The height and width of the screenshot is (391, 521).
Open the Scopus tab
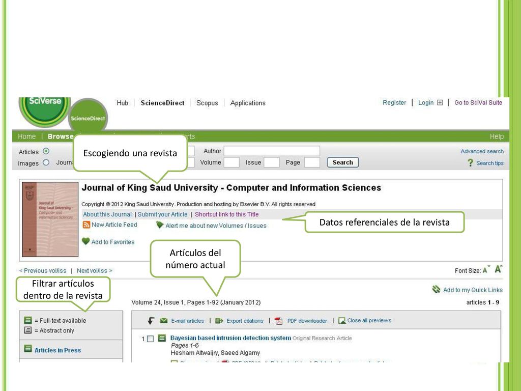coord(207,103)
